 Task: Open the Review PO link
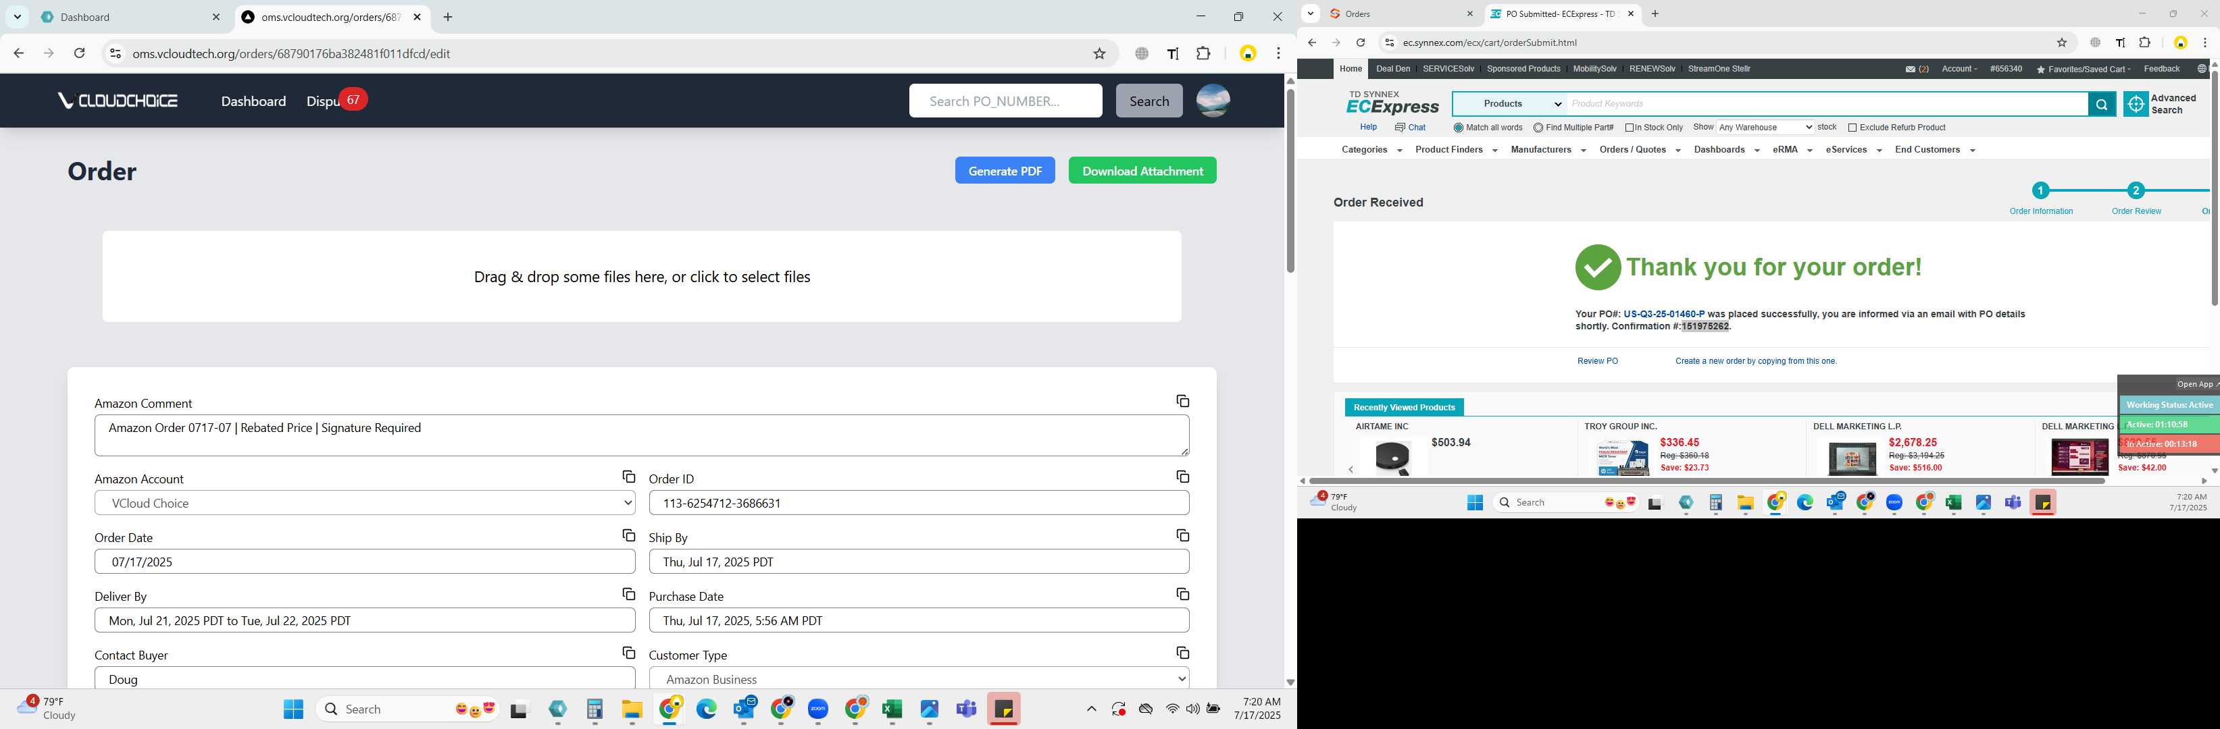pos(1597,362)
